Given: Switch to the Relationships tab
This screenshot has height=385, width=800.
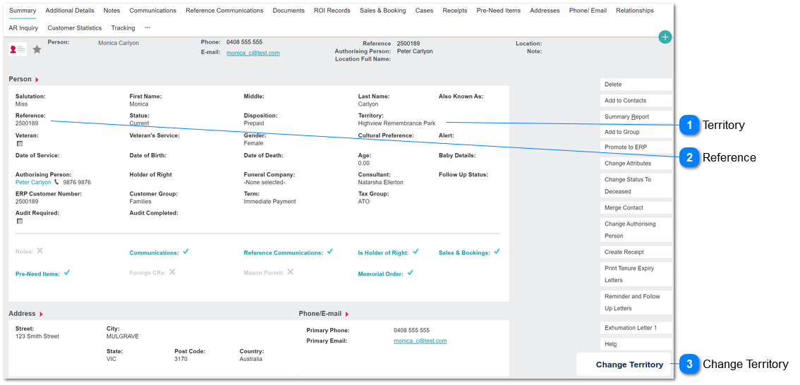Looking at the screenshot, I should (x=635, y=10).
